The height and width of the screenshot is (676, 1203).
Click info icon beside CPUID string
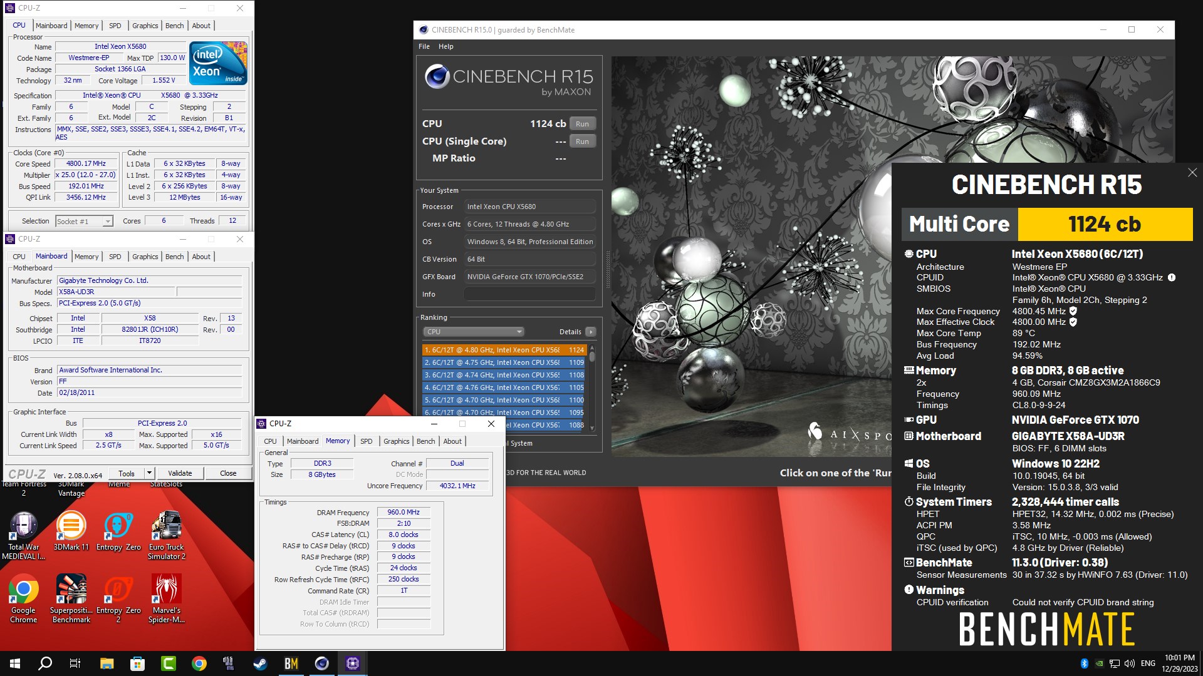[x=1171, y=277]
